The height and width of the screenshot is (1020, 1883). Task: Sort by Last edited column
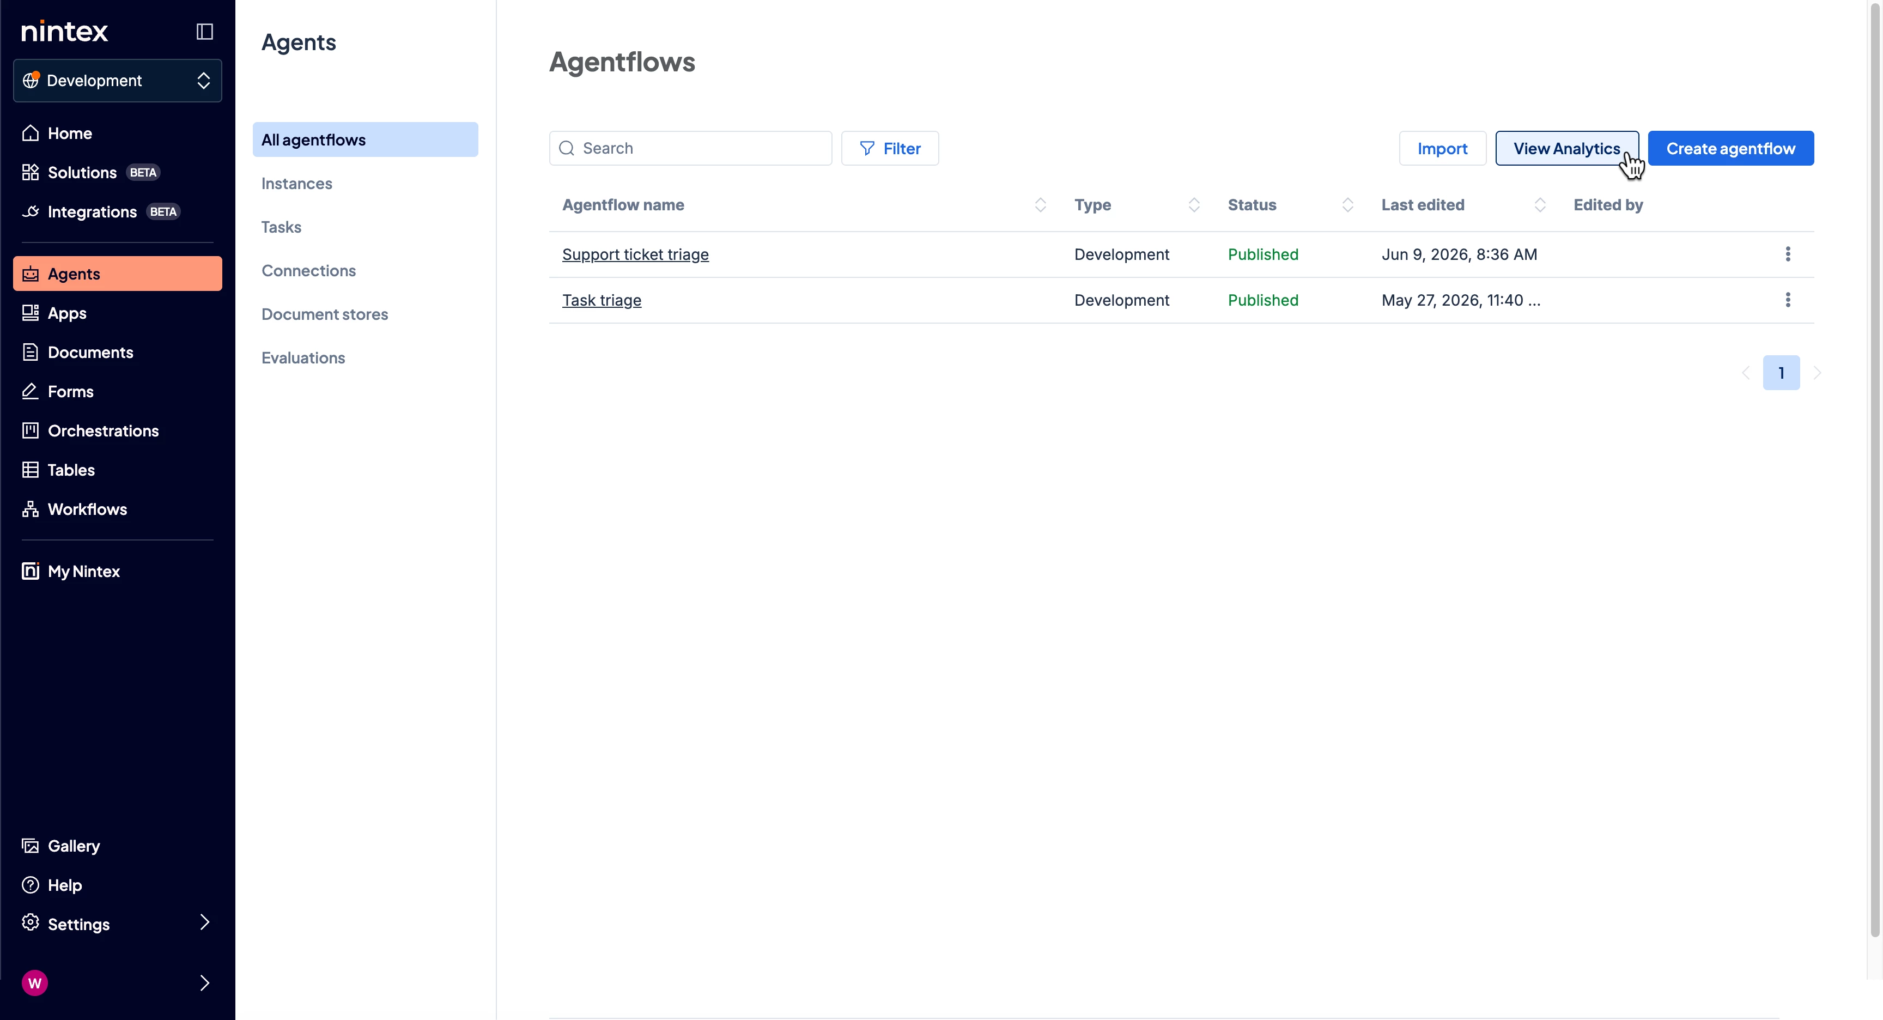tap(1539, 205)
